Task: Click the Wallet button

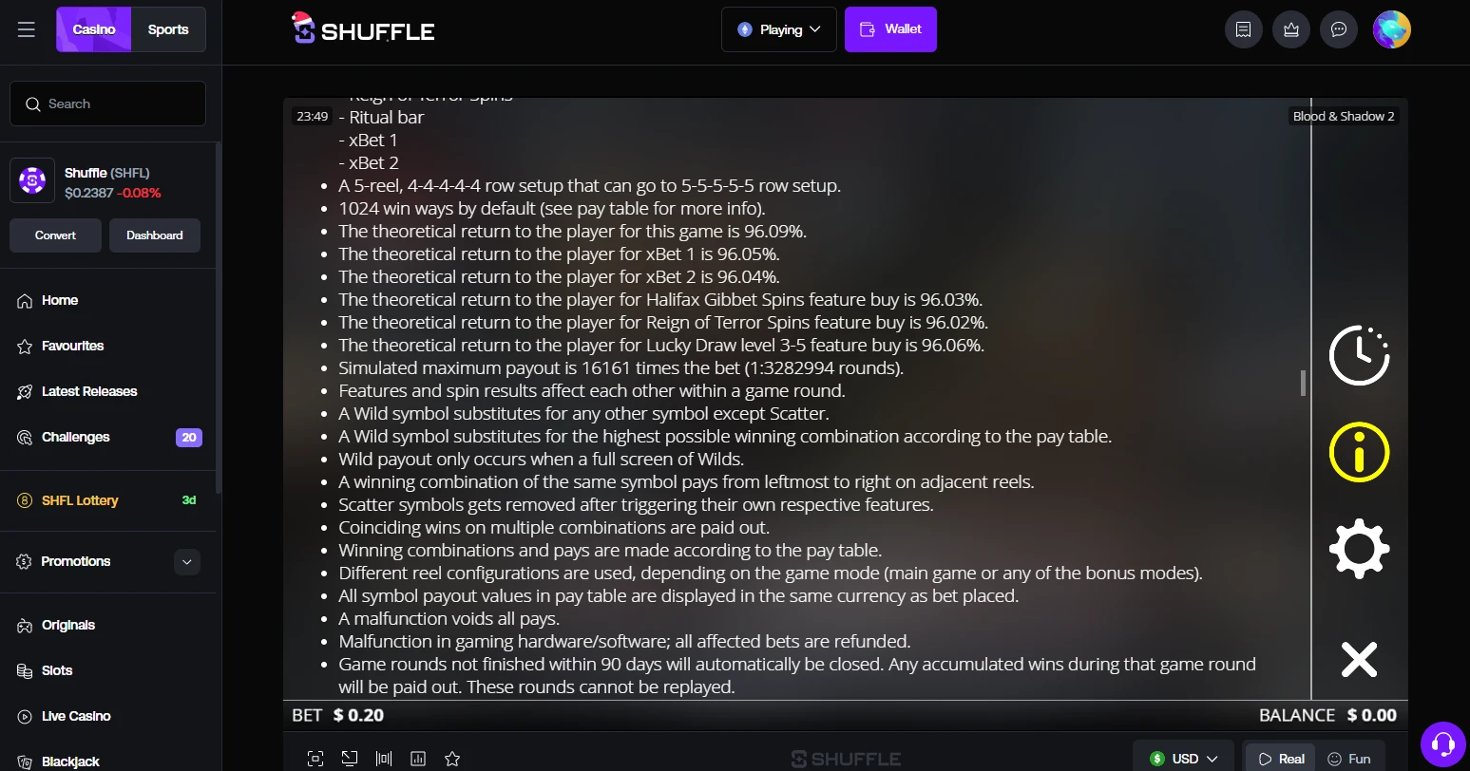Action: coord(890,29)
